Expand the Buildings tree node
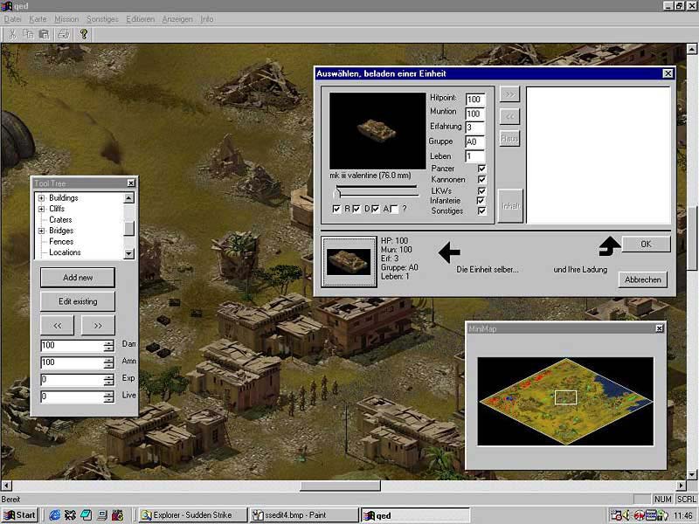The width and height of the screenshot is (699, 524). click(x=41, y=198)
